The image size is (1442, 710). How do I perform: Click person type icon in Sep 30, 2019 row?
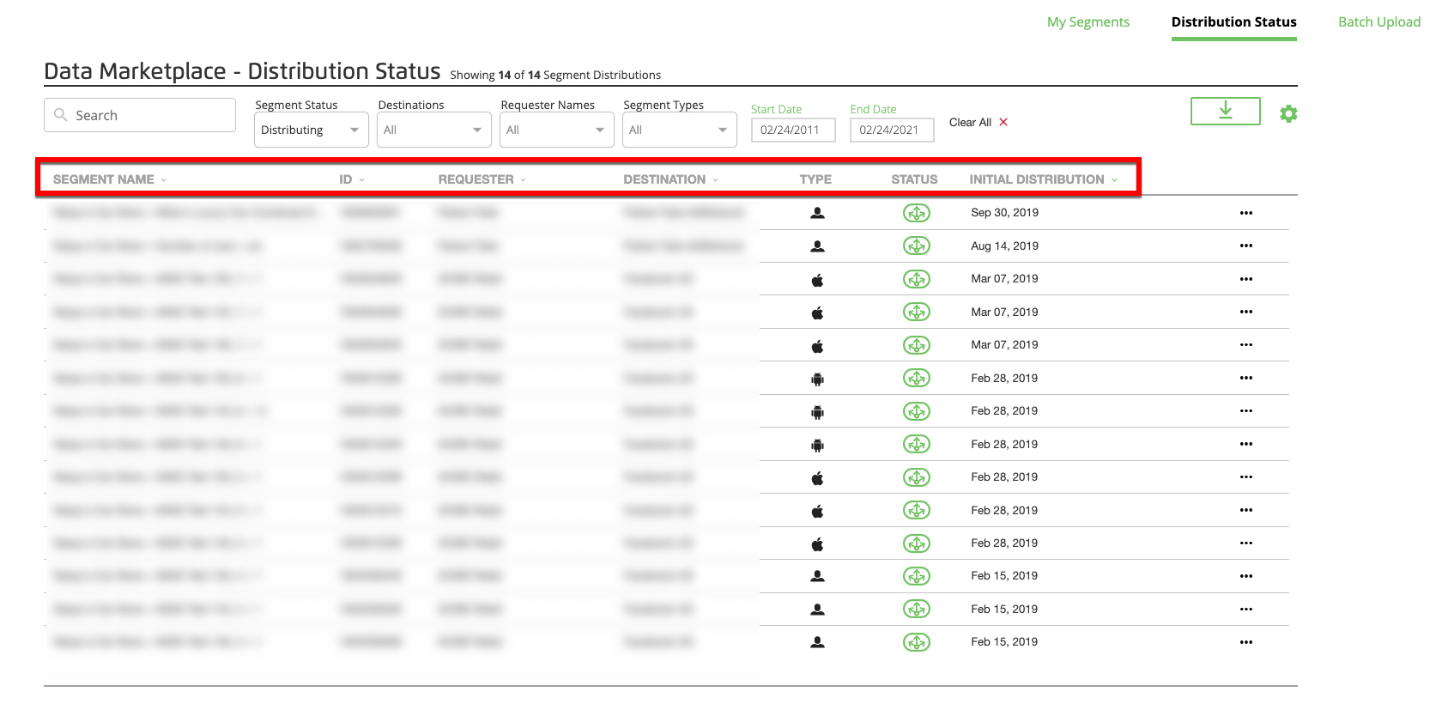tap(817, 213)
